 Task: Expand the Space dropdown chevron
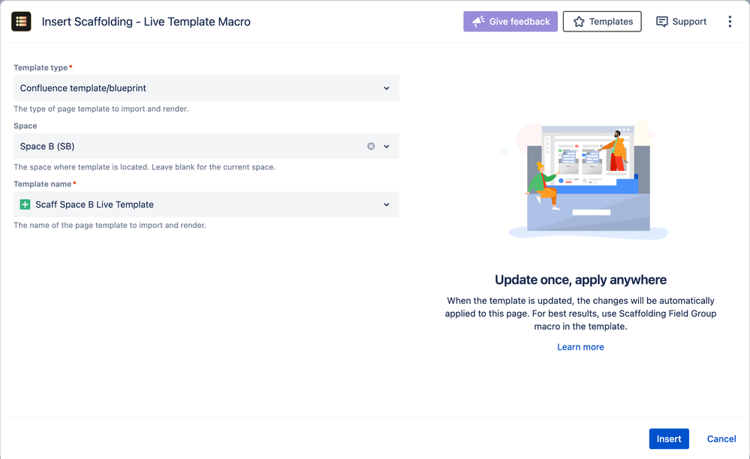387,147
